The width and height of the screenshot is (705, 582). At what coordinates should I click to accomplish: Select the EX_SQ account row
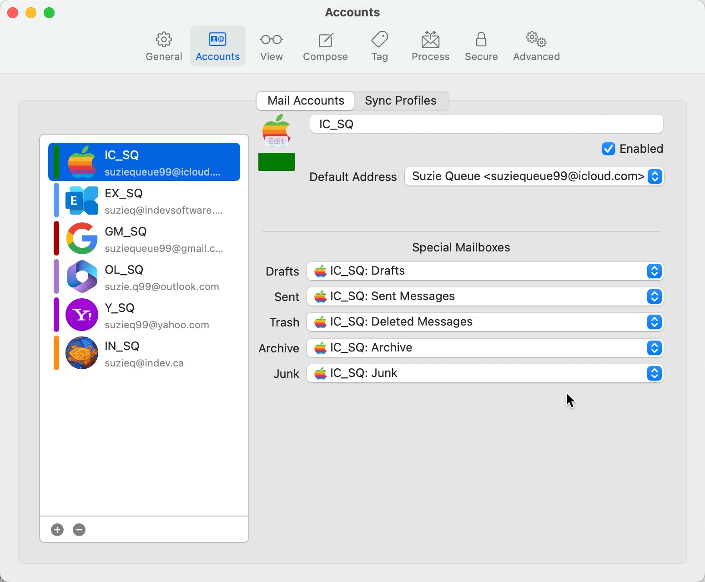click(x=144, y=200)
